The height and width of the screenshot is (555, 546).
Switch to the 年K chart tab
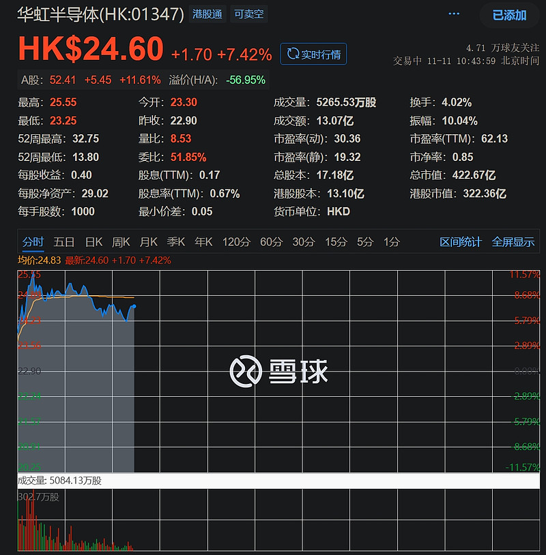pyautogui.click(x=203, y=242)
